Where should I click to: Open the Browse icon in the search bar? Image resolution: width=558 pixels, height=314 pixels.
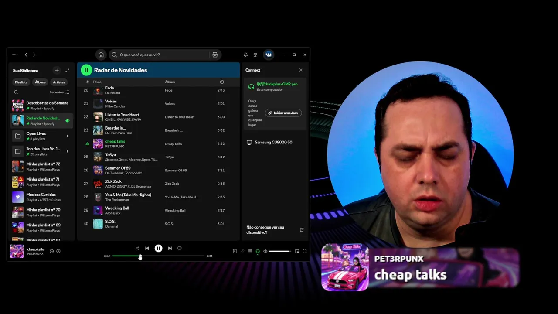click(x=215, y=55)
